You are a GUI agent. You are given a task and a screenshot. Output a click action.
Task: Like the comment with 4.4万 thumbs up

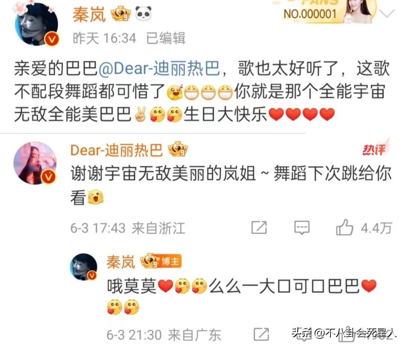[364, 228]
